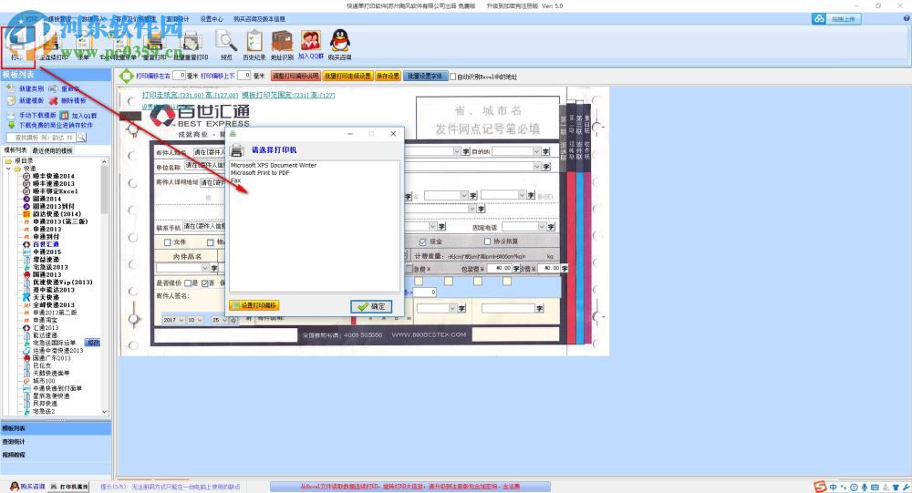Click 设置打印偏移 in the printer dialog
912x493 pixels.
(254, 305)
